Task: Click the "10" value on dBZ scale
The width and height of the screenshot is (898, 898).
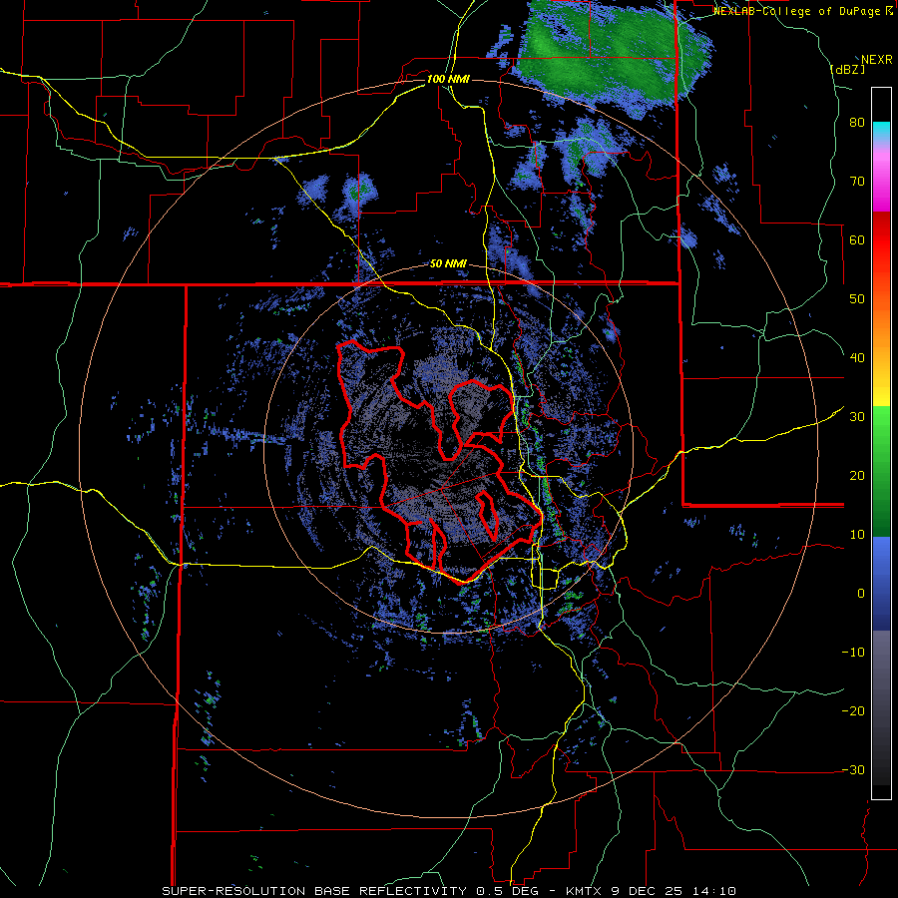Action: 857,535
